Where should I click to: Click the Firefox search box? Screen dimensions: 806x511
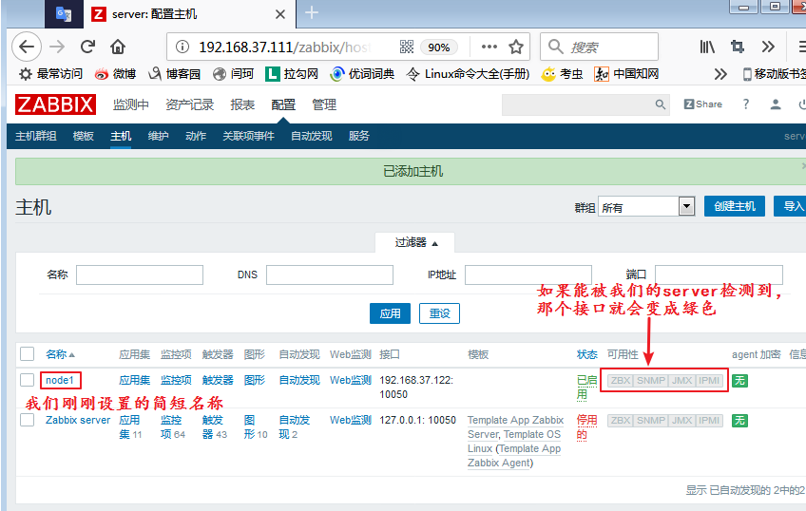coord(600,47)
